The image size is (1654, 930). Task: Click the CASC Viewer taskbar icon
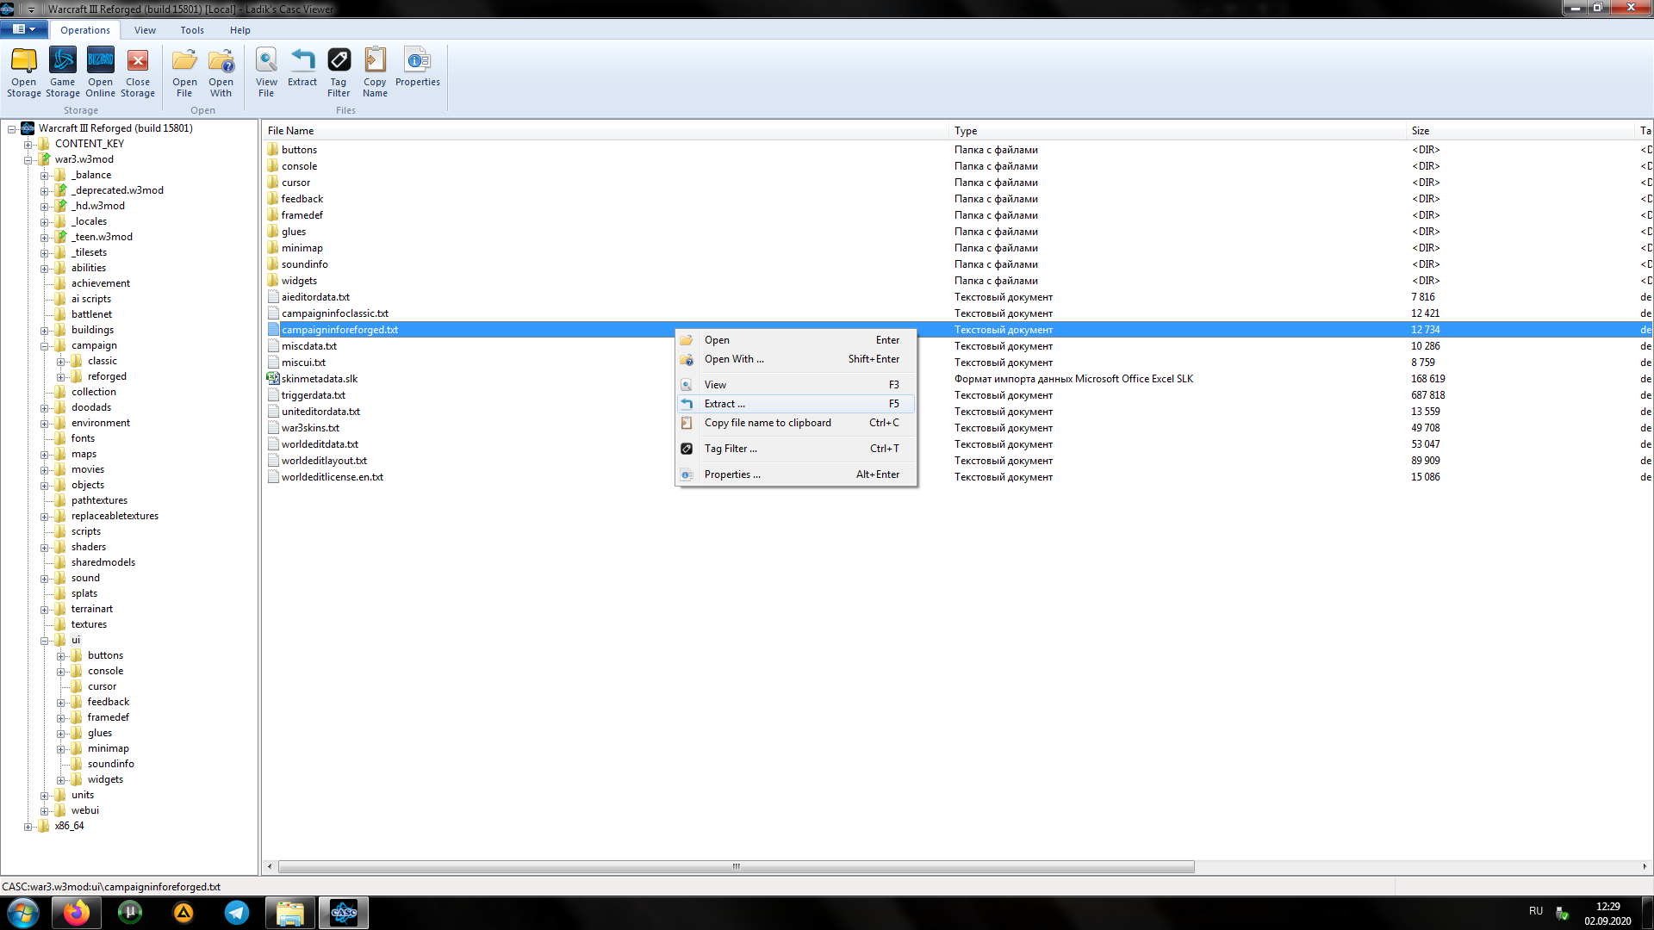tap(344, 913)
